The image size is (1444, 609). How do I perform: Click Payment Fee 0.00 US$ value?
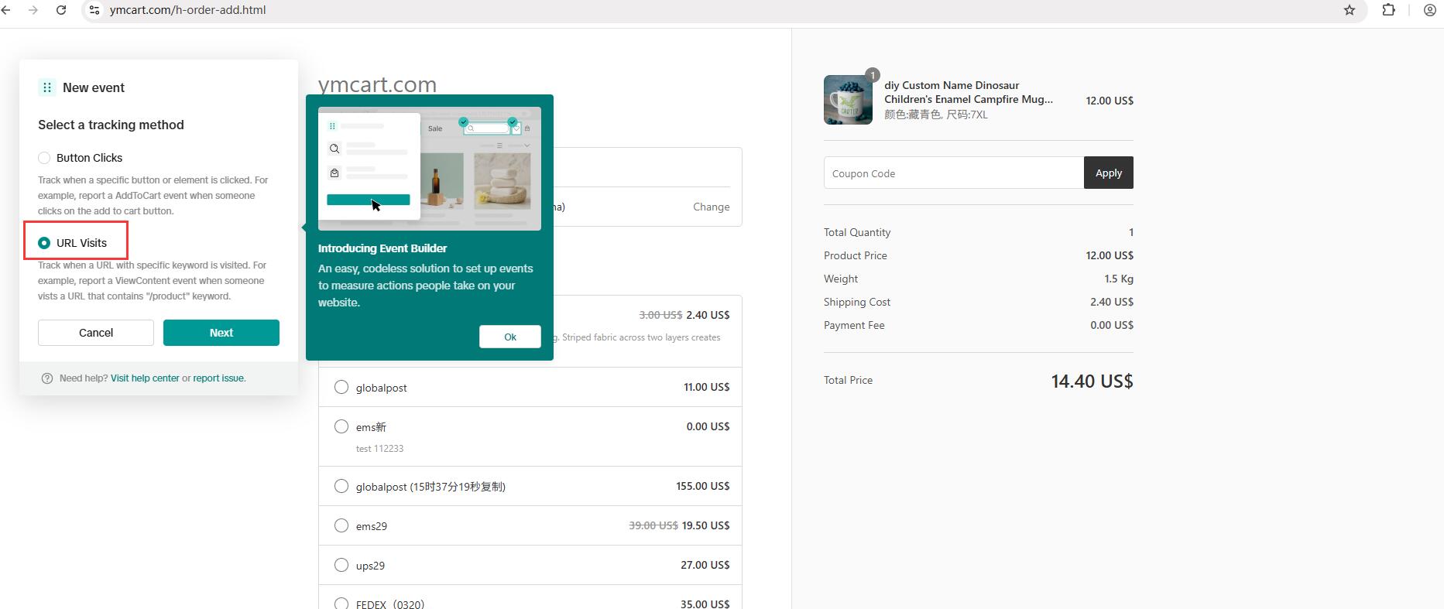pyautogui.click(x=1112, y=325)
